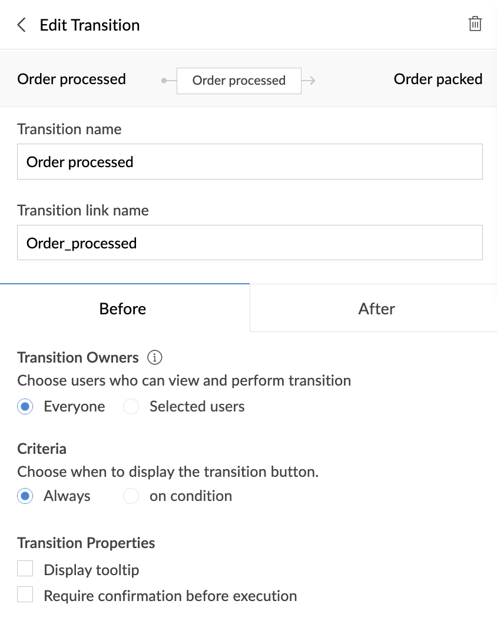
Task: Enable the Display tooltip checkbox
Action: [x=25, y=569]
